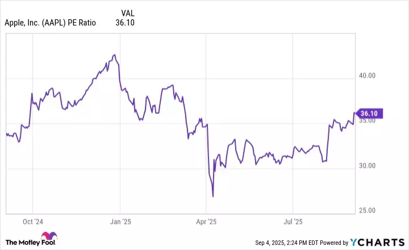Image resolution: width=409 pixels, height=250 pixels.
Task: Click the Jul '25 x-axis label
Action: (294, 220)
